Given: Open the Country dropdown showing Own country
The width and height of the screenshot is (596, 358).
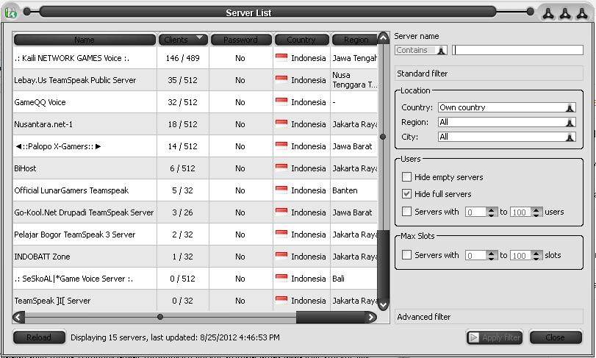Looking at the screenshot, I should click(507, 107).
